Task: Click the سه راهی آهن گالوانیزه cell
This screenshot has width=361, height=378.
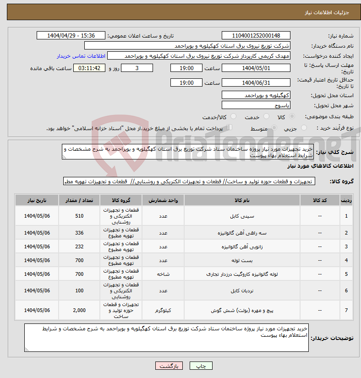Action: [x=242, y=233]
